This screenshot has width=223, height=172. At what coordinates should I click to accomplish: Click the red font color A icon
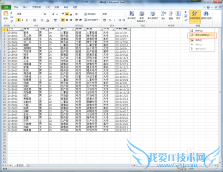48,20
